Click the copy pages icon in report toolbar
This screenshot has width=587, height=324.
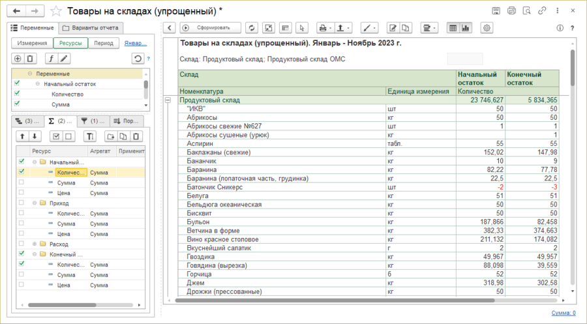406,27
